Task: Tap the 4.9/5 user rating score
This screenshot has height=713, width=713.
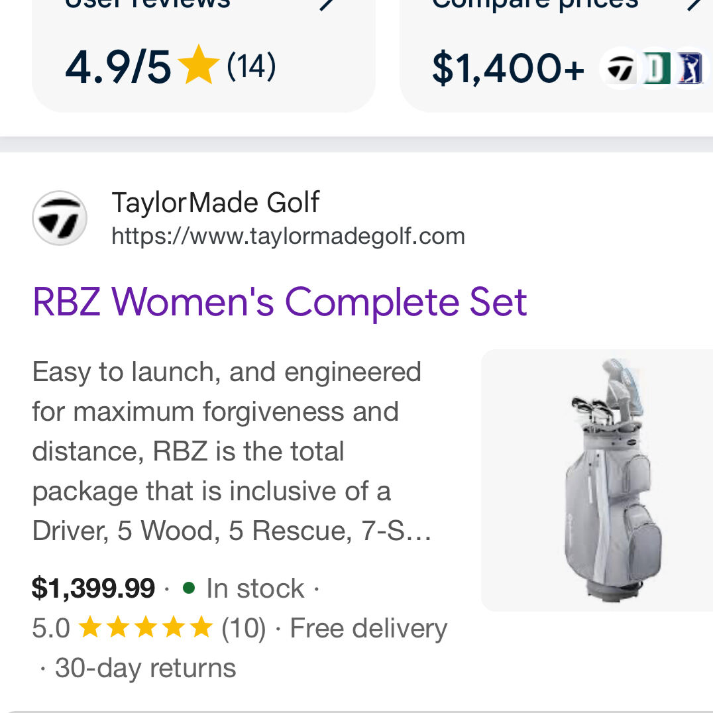Action: click(118, 67)
